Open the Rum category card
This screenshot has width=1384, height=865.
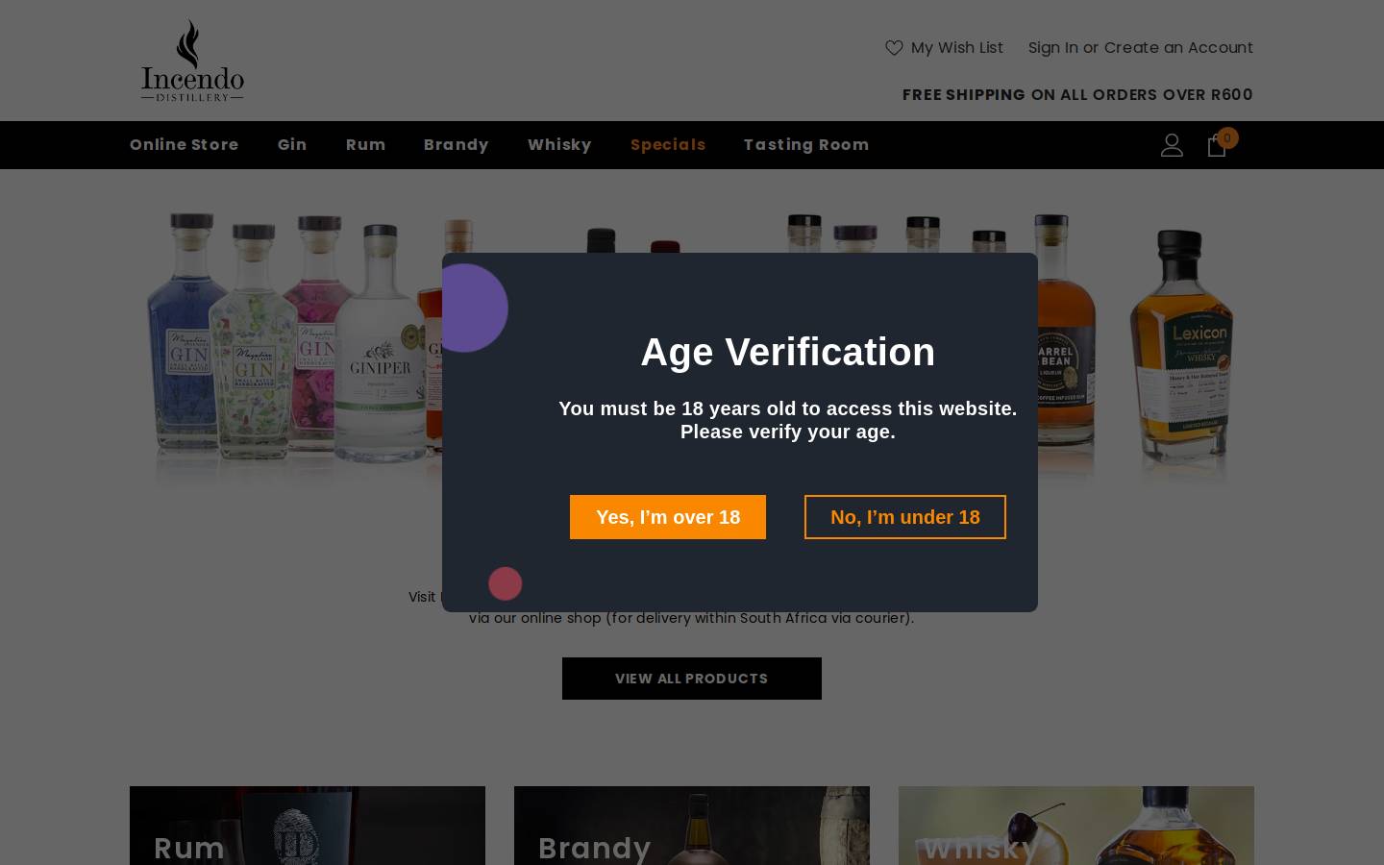(x=308, y=826)
